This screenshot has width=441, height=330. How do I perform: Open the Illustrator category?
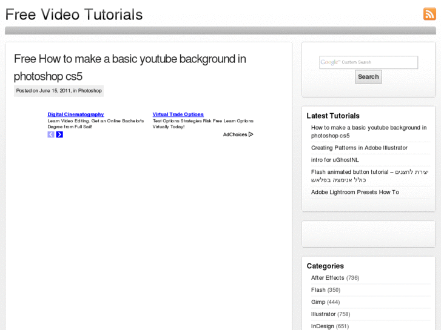[323, 314]
